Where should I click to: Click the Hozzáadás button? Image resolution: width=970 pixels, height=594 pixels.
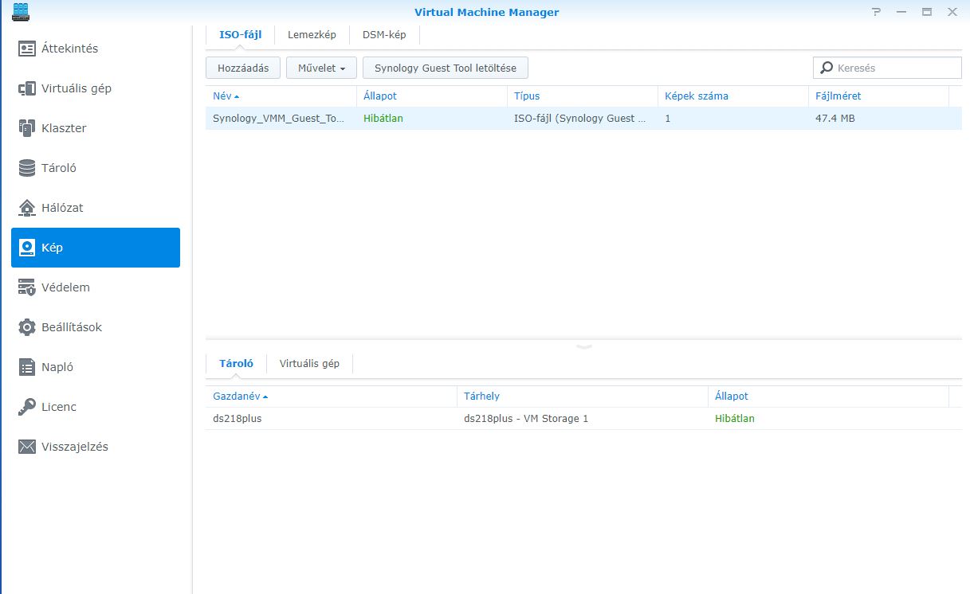(x=243, y=68)
